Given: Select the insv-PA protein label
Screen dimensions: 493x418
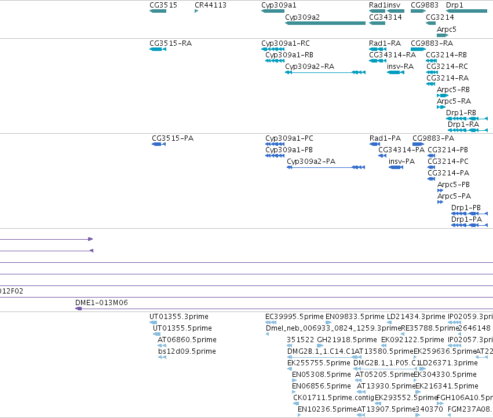Looking at the screenshot, I should [401, 162].
